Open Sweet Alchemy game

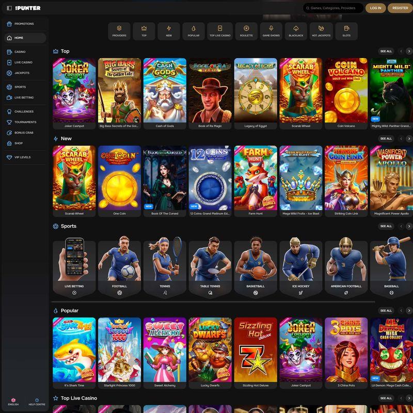(x=165, y=353)
